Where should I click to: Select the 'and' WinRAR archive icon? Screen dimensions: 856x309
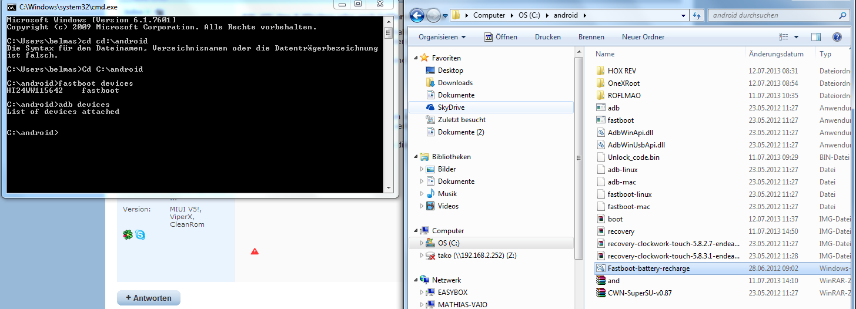click(x=601, y=280)
